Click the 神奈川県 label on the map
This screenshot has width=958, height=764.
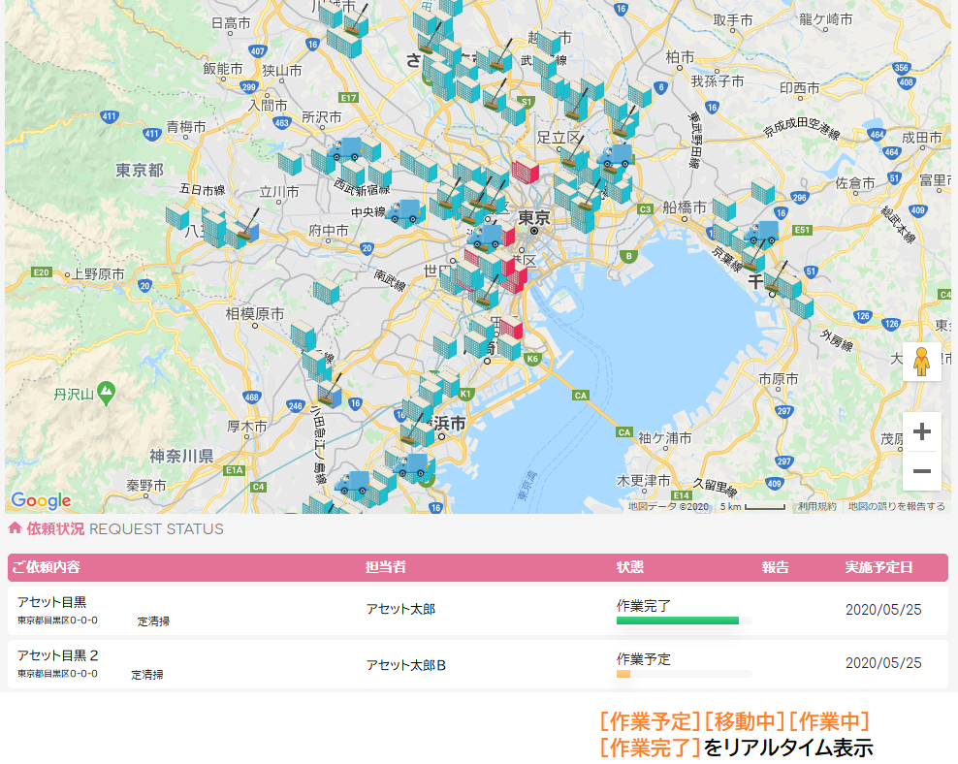click(181, 456)
